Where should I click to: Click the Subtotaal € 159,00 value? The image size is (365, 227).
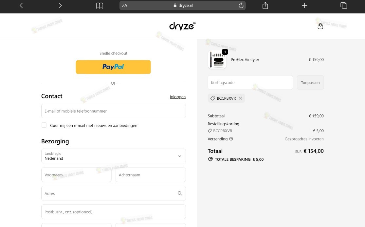pyautogui.click(x=316, y=116)
